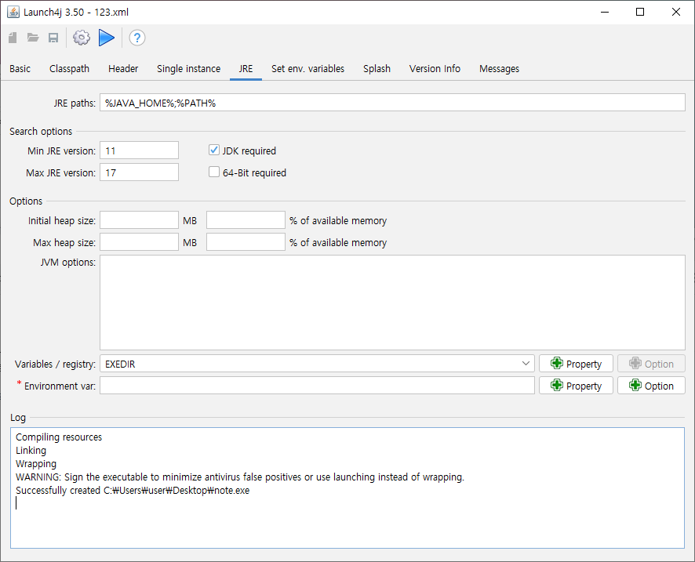The height and width of the screenshot is (562, 695).
Task: Click the Environment var input field
Action: (317, 386)
